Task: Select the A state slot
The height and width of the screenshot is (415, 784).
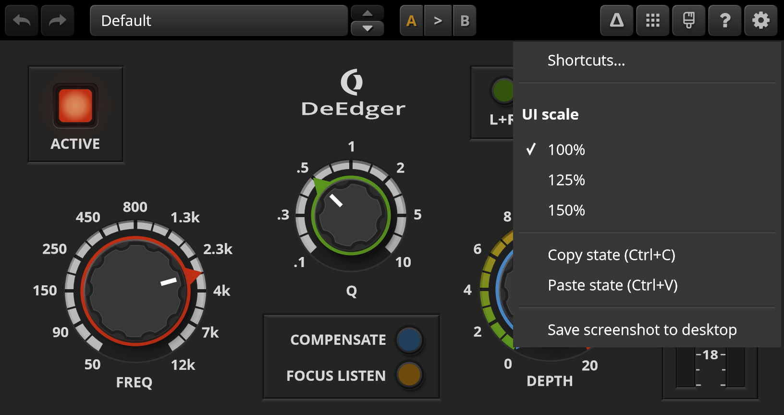Action: pos(412,21)
